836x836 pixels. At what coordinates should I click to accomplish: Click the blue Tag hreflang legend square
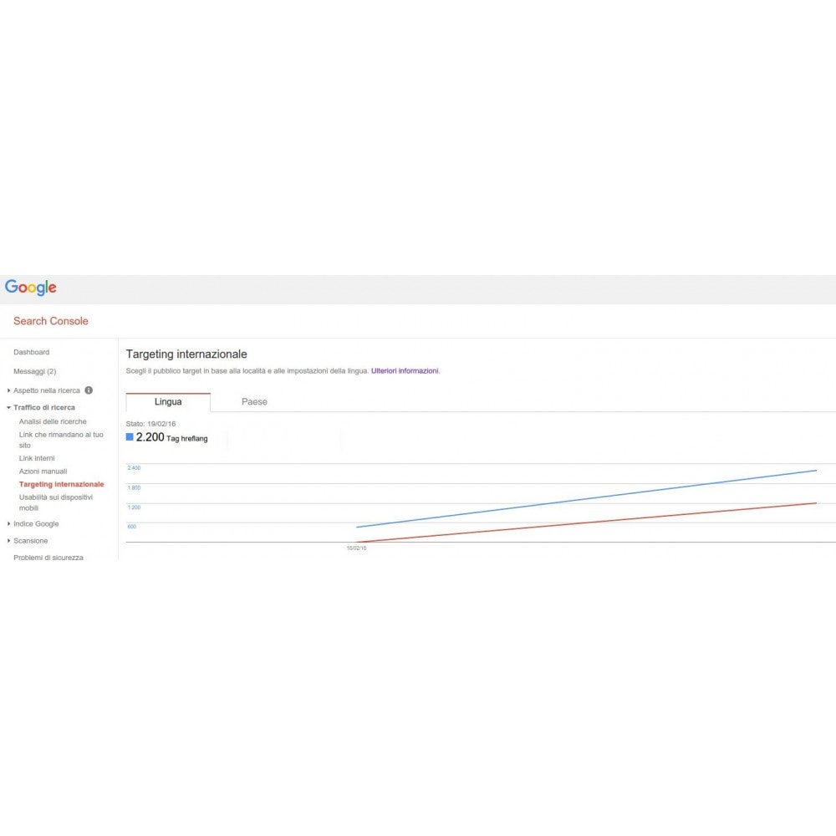pyautogui.click(x=130, y=437)
